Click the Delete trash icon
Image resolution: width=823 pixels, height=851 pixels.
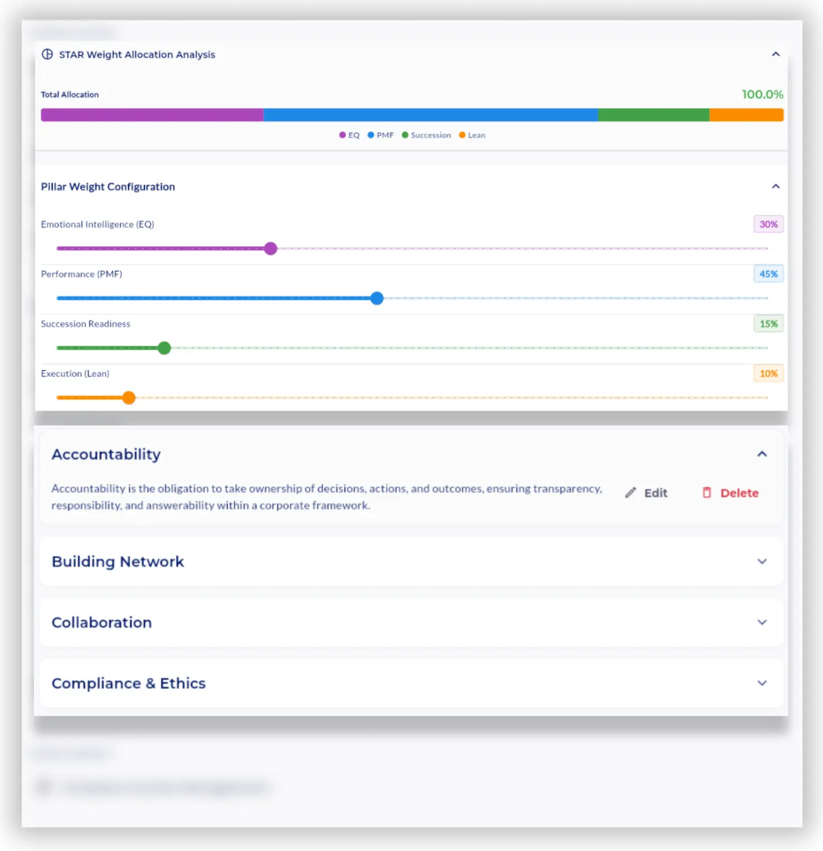click(x=706, y=492)
